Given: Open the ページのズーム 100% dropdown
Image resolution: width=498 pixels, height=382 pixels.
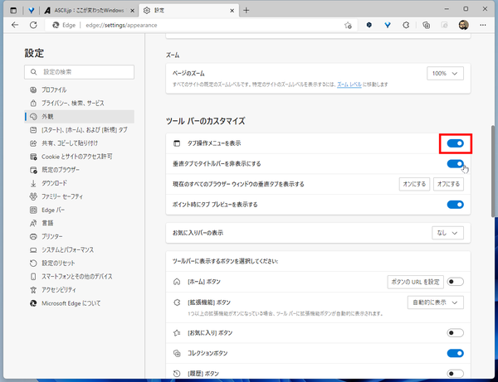Looking at the screenshot, I should 446,74.
